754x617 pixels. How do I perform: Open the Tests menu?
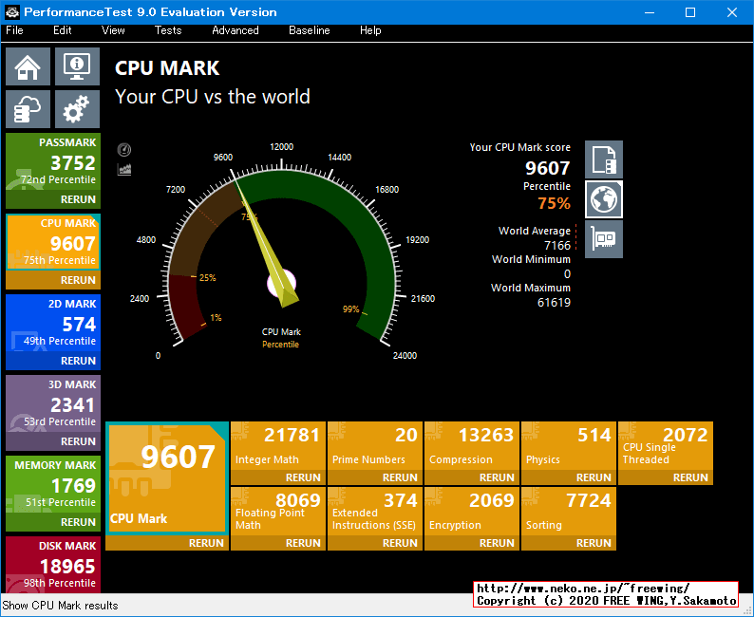pyautogui.click(x=168, y=30)
